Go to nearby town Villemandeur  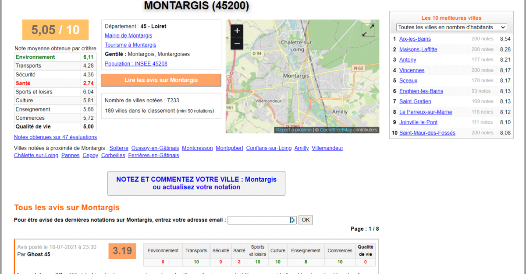point(327,148)
